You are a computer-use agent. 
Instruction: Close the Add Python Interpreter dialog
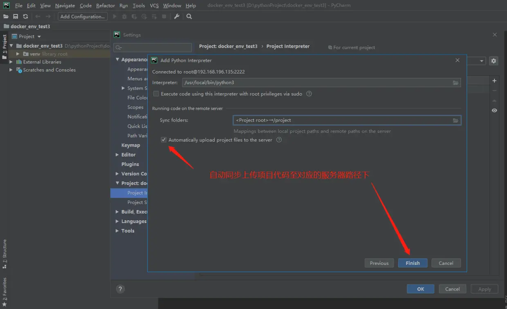[458, 60]
